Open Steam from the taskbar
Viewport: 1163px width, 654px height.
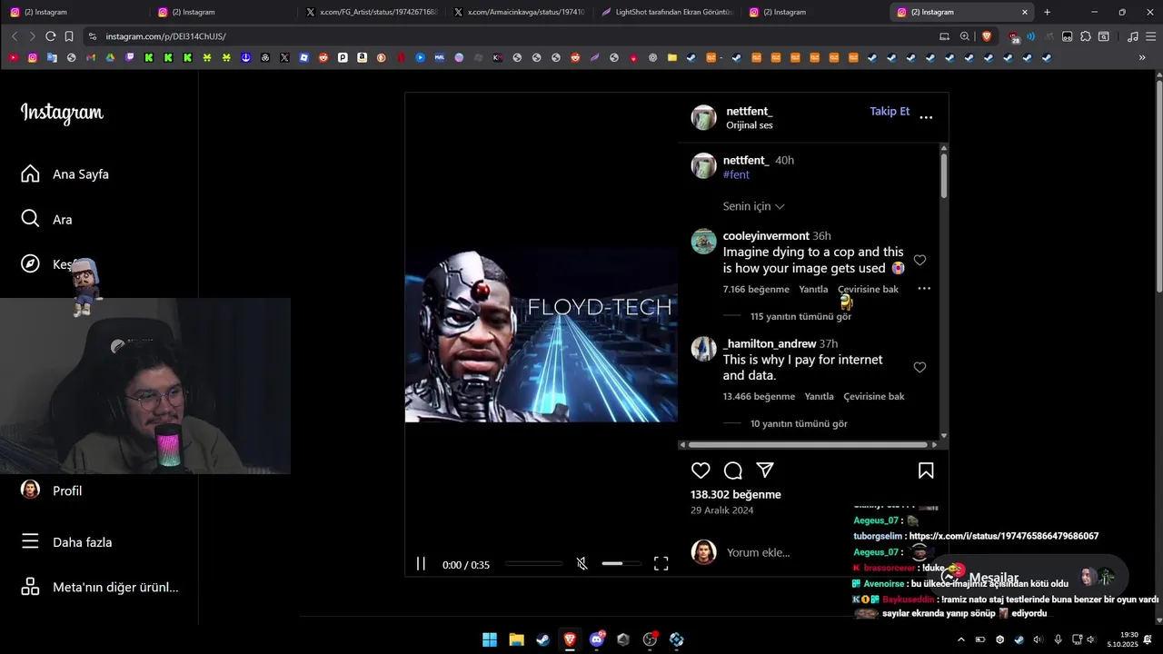[x=542, y=639]
